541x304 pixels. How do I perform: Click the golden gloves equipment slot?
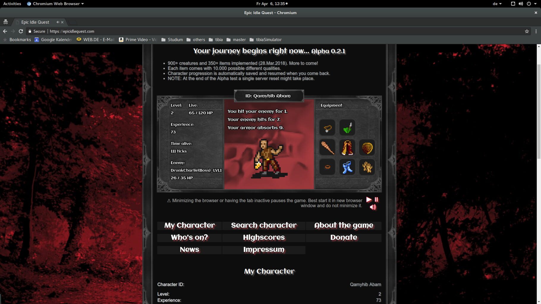pos(367,167)
